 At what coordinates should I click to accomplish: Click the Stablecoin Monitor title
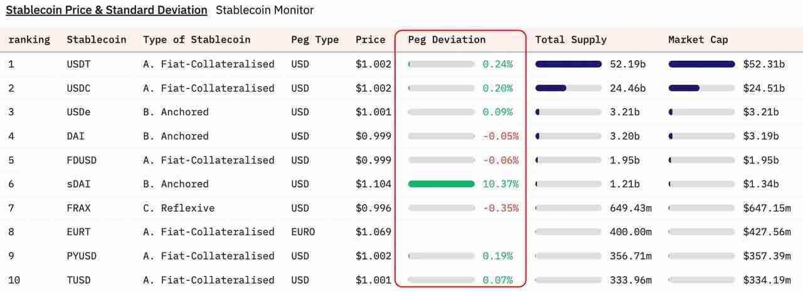click(264, 10)
